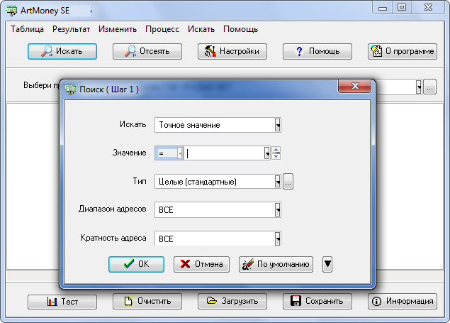
Task: Open the Кратность адреса dropdown
Action: point(278,239)
